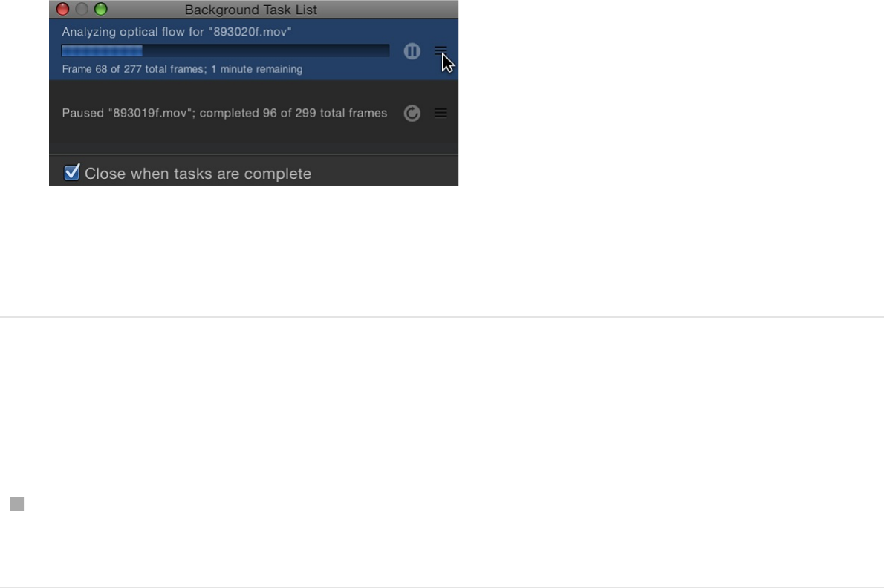Click the unfilled dark part of the progress bar
The height and width of the screenshot is (588, 884).
(x=266, y=51)
